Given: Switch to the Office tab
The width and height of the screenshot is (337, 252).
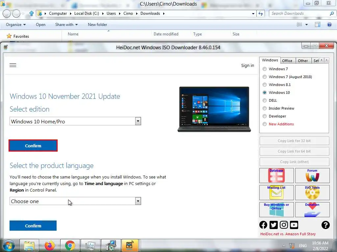Looking at the screenshot, I should (x=287, y=61).
